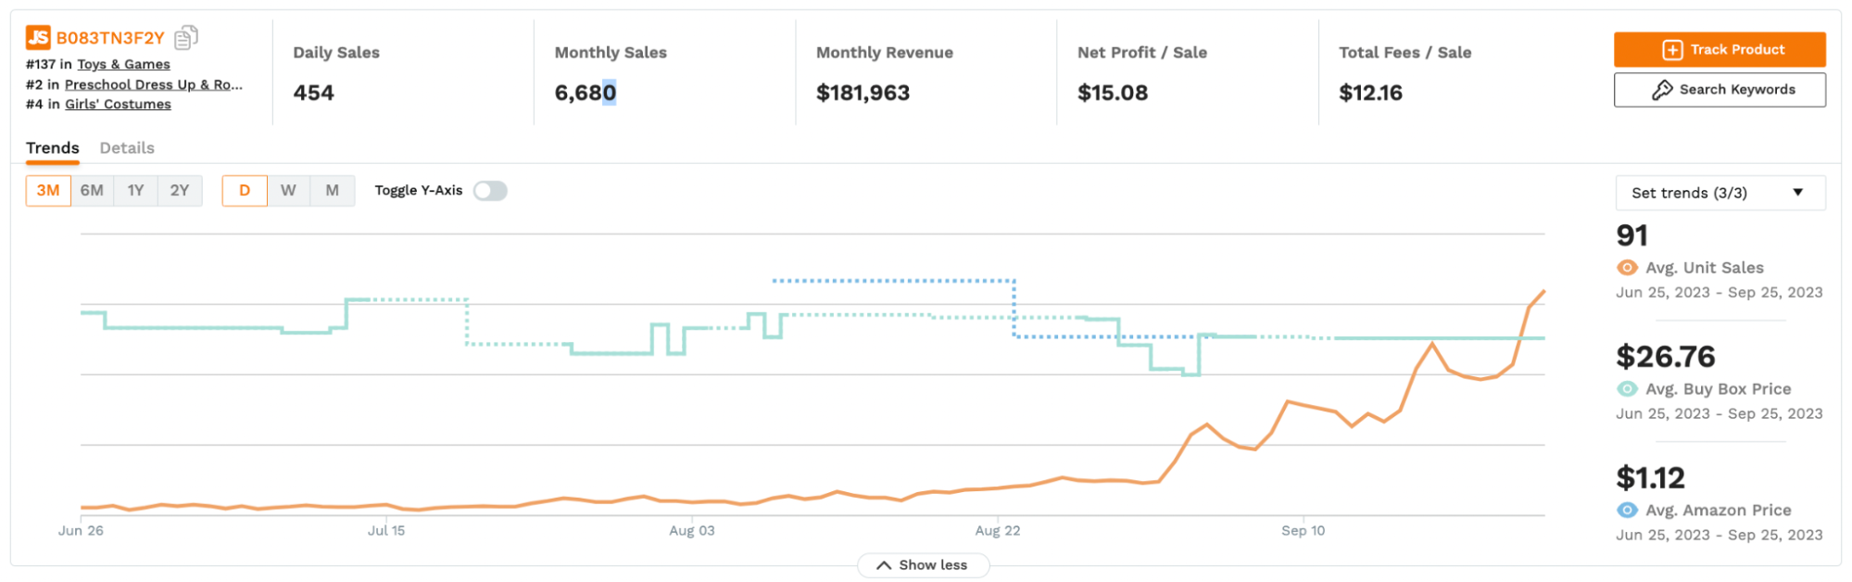Image resolution: width=1852 pixels, height=582 pixels.
Task: Set the chart interval to weekly (W)
Action: pyautogui.click(x=288, y=191)
